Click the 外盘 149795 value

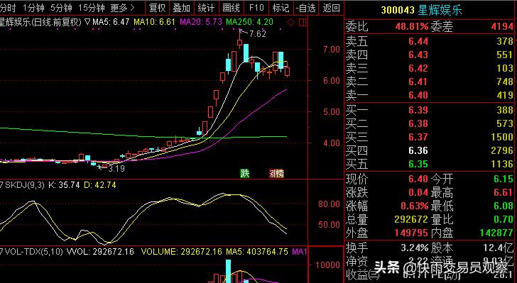(x=411, y=233)
